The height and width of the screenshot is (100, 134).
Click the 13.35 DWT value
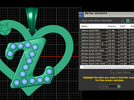[123, 37]
